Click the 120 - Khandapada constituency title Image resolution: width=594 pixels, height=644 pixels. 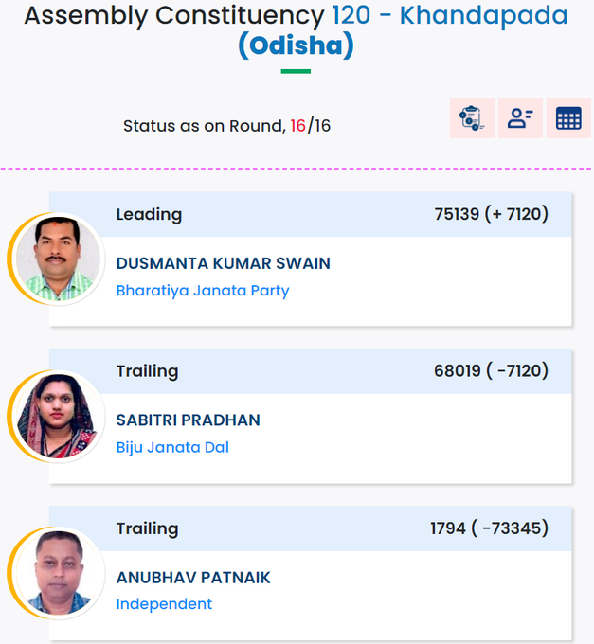tap(450, 15)
